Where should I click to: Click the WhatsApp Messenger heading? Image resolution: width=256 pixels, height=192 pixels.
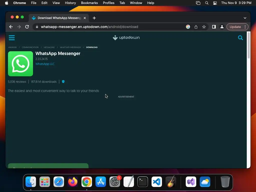(58, 53)
